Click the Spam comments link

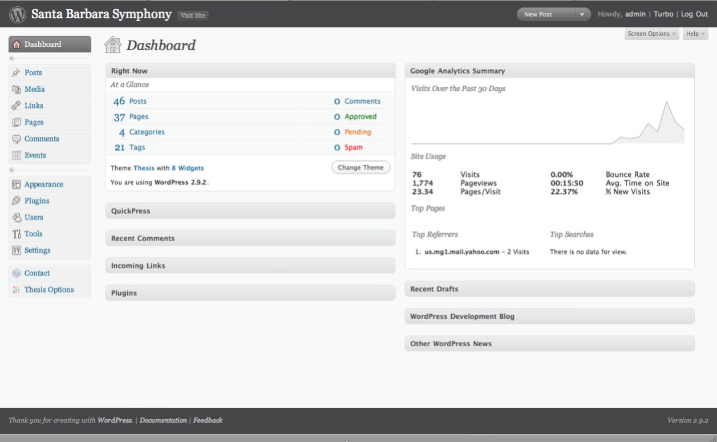pyautogui.click(x=354, y=147)
